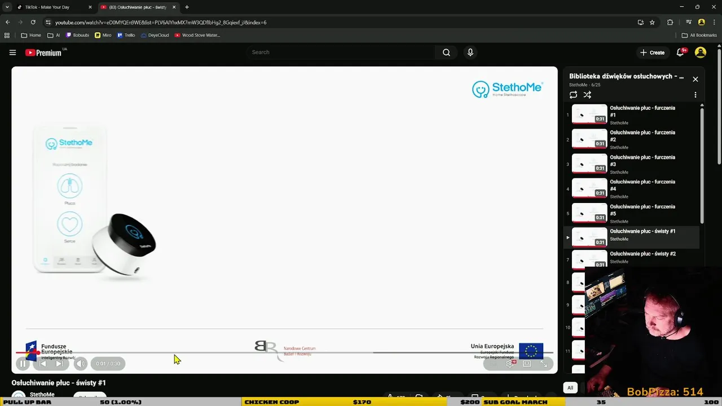Go to the previous playlist video

click(x=43, y=364)
